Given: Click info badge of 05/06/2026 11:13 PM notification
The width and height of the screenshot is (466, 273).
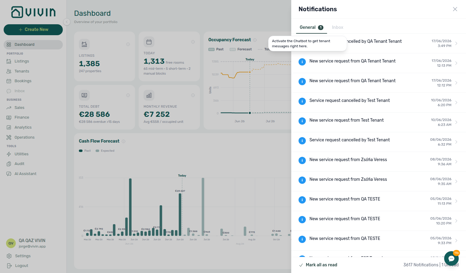Looking at the screenshot, I should (302, 200).
